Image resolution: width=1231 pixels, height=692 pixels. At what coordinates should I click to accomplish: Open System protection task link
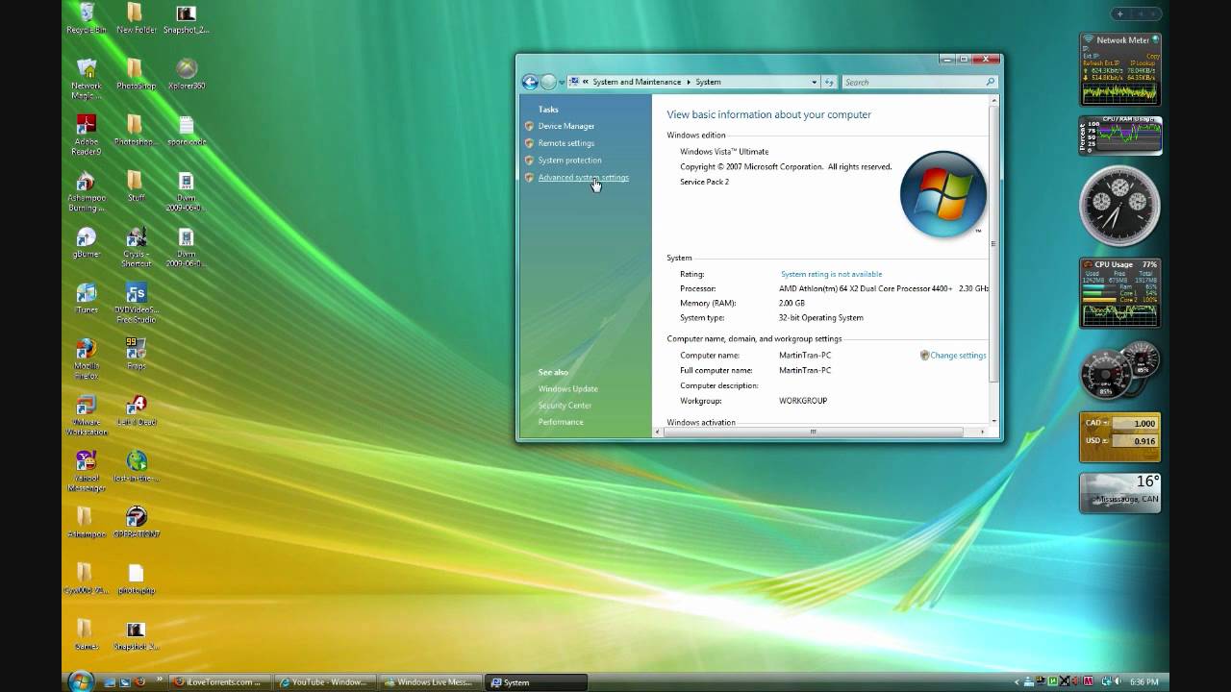tap(569, 161)
